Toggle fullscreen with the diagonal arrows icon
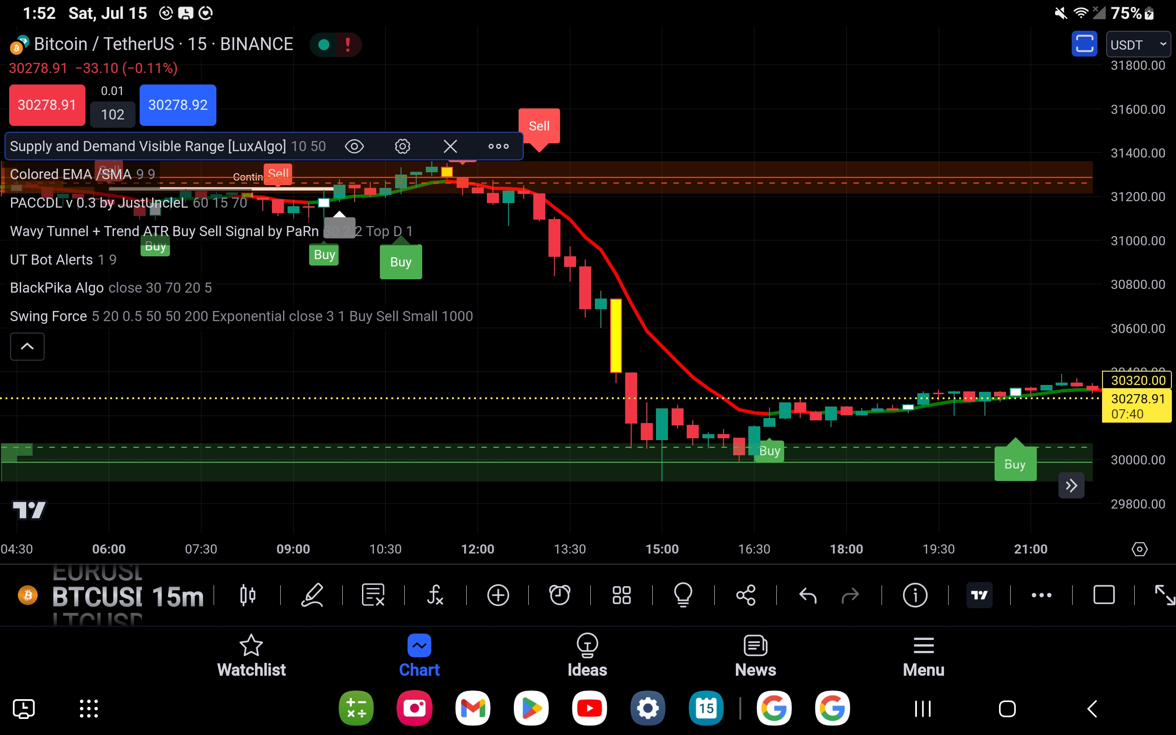 pyautogui.click(x=1165, y=595)
